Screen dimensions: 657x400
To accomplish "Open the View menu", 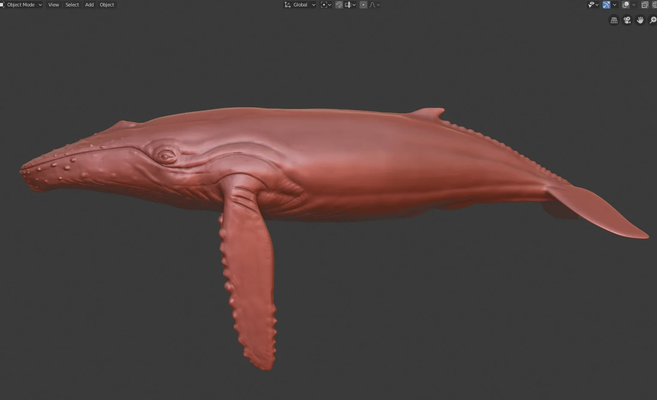I will coord(53,5).
